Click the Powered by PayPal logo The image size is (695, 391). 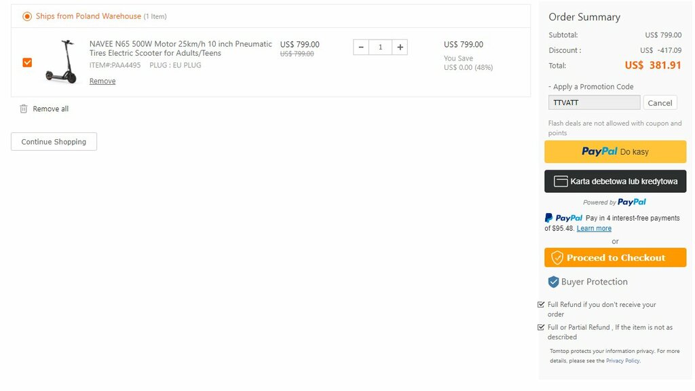632,202
